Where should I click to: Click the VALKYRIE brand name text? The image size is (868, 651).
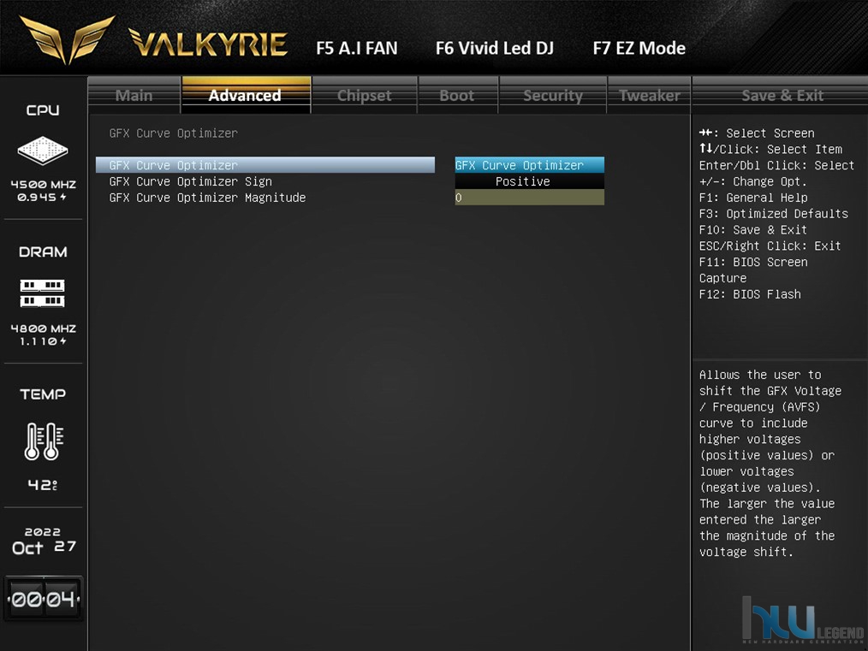pos(208,43)
